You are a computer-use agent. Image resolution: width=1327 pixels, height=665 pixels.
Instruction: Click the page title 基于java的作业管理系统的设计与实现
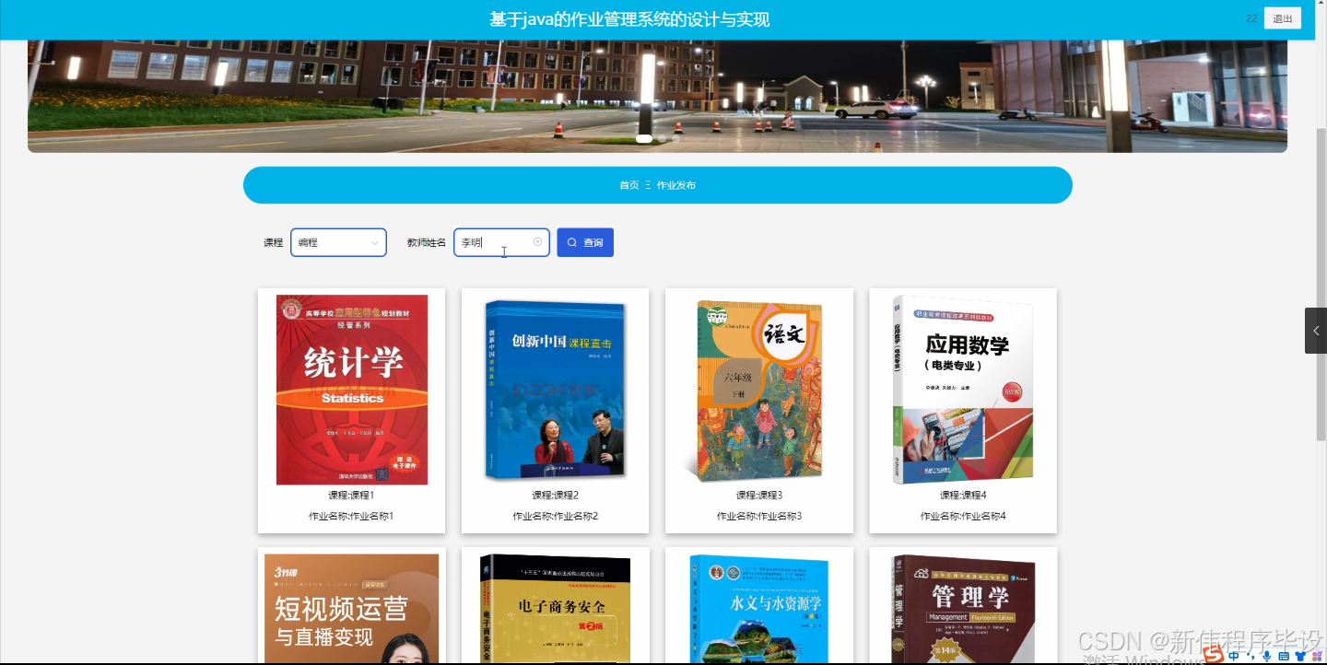629,19
